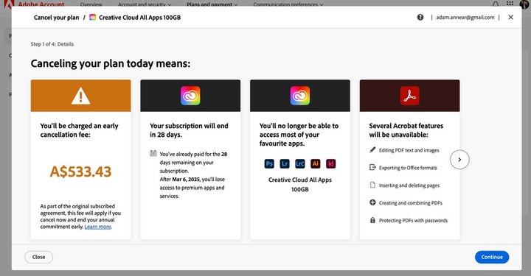Expand Plans and payment menu in background
This screenshot has height=276, width=531.
pyautogui.click(x=212, y=4)
